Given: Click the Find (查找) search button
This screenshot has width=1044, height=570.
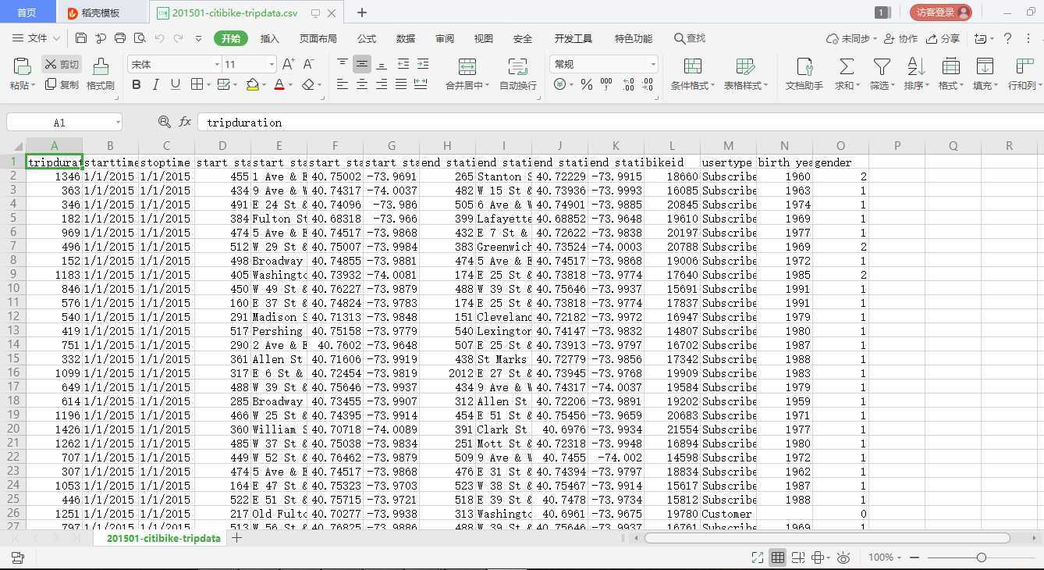Looking at the screenshot, I should coord(689,38).
